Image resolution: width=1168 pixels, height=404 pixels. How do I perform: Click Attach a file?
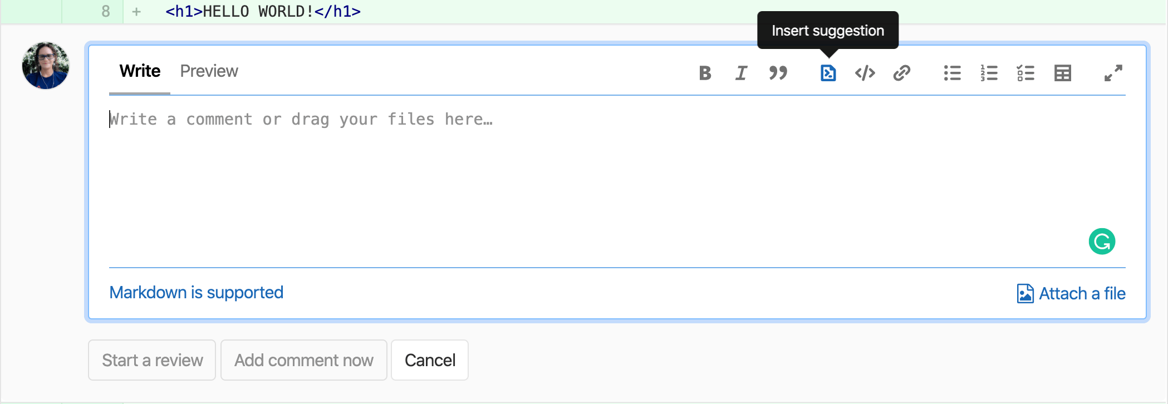tap(1071, 293)
